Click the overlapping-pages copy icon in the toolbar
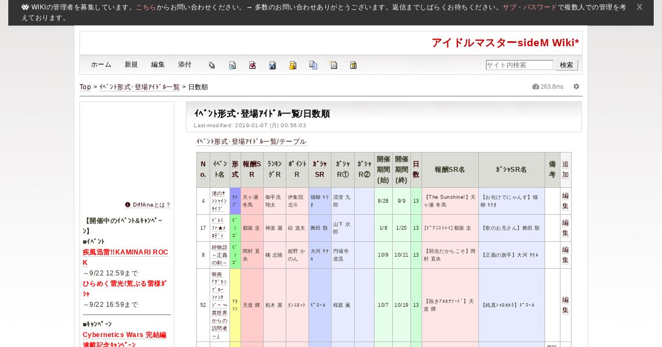This screenshot has width=662, height=347. [212, 65]
